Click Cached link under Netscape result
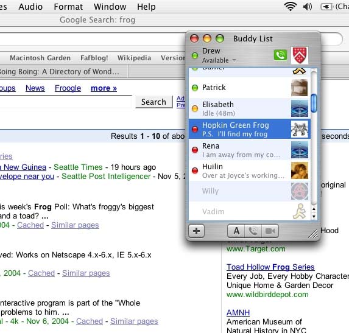 [x=41, y=273]
